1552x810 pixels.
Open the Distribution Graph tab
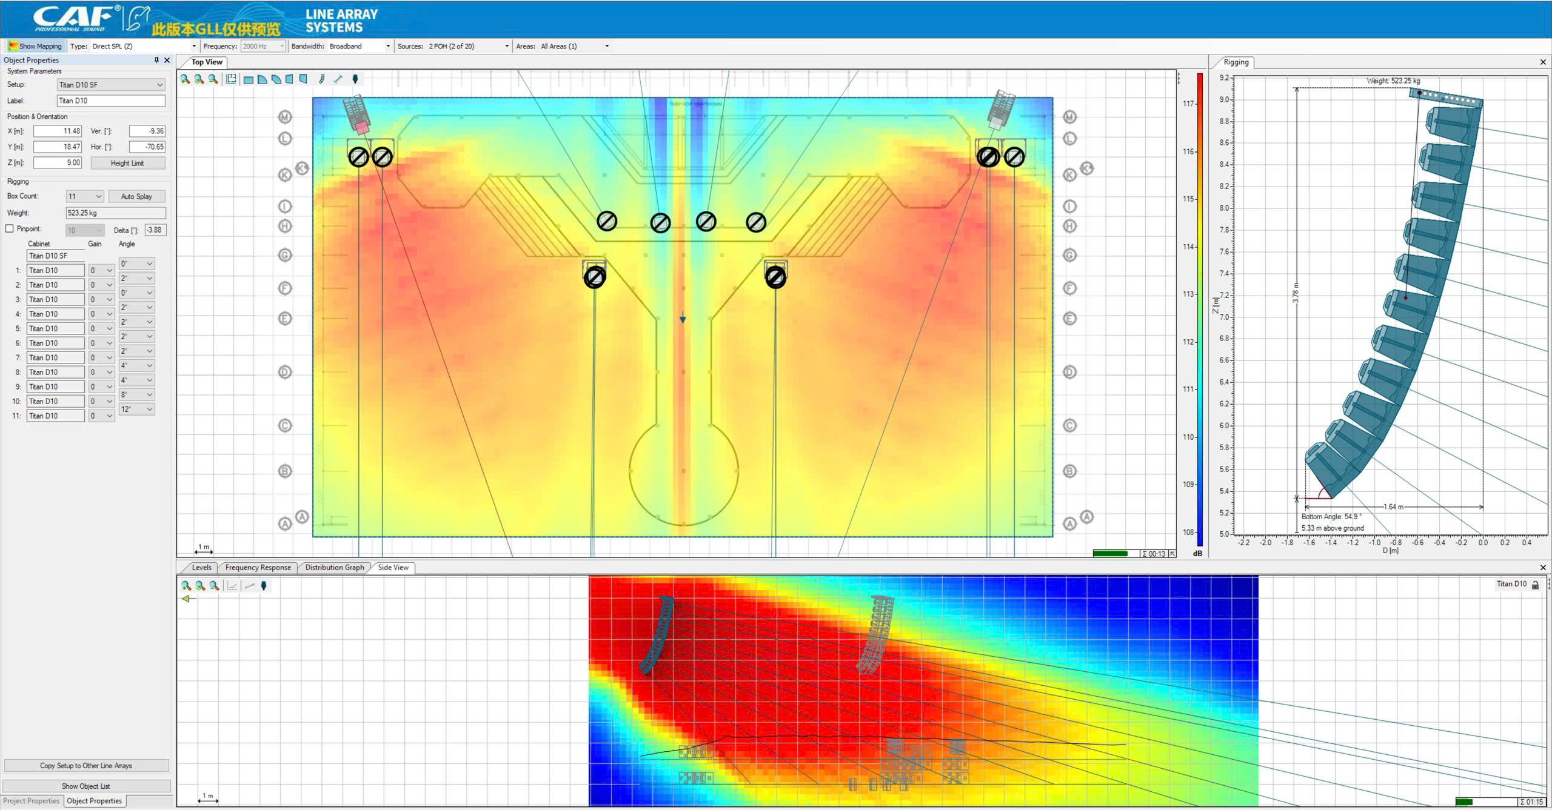click(x=335, y=568)
